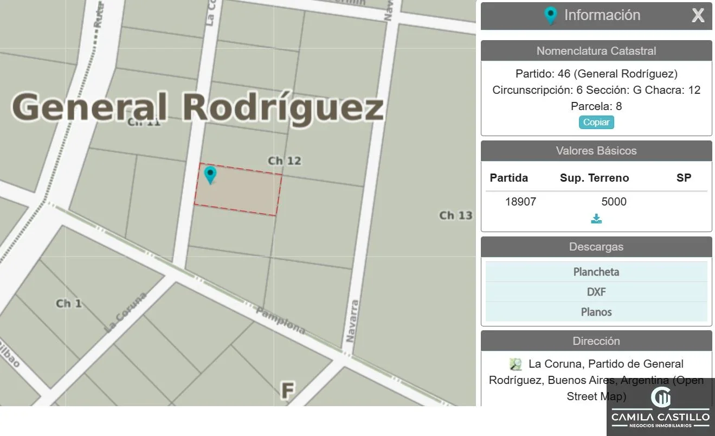Viewport: 715px width, 436px height.
Task: Click the Parcela: 8 text
Action: click(596, 106)
